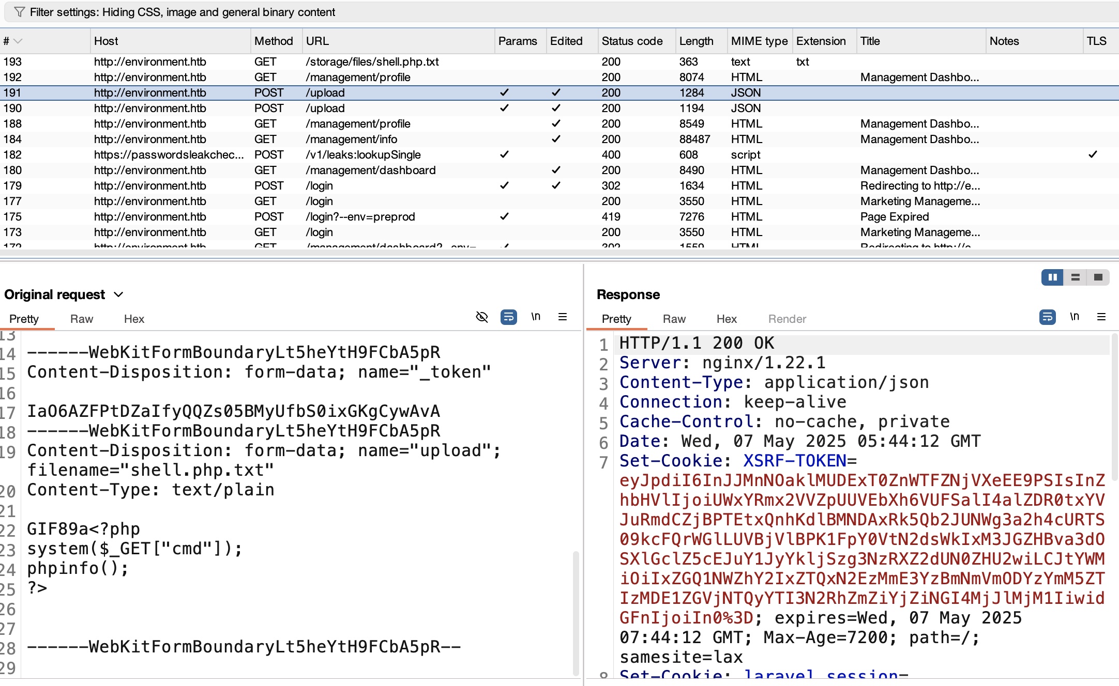Toggle response word wrap icon

point(1047,317)
